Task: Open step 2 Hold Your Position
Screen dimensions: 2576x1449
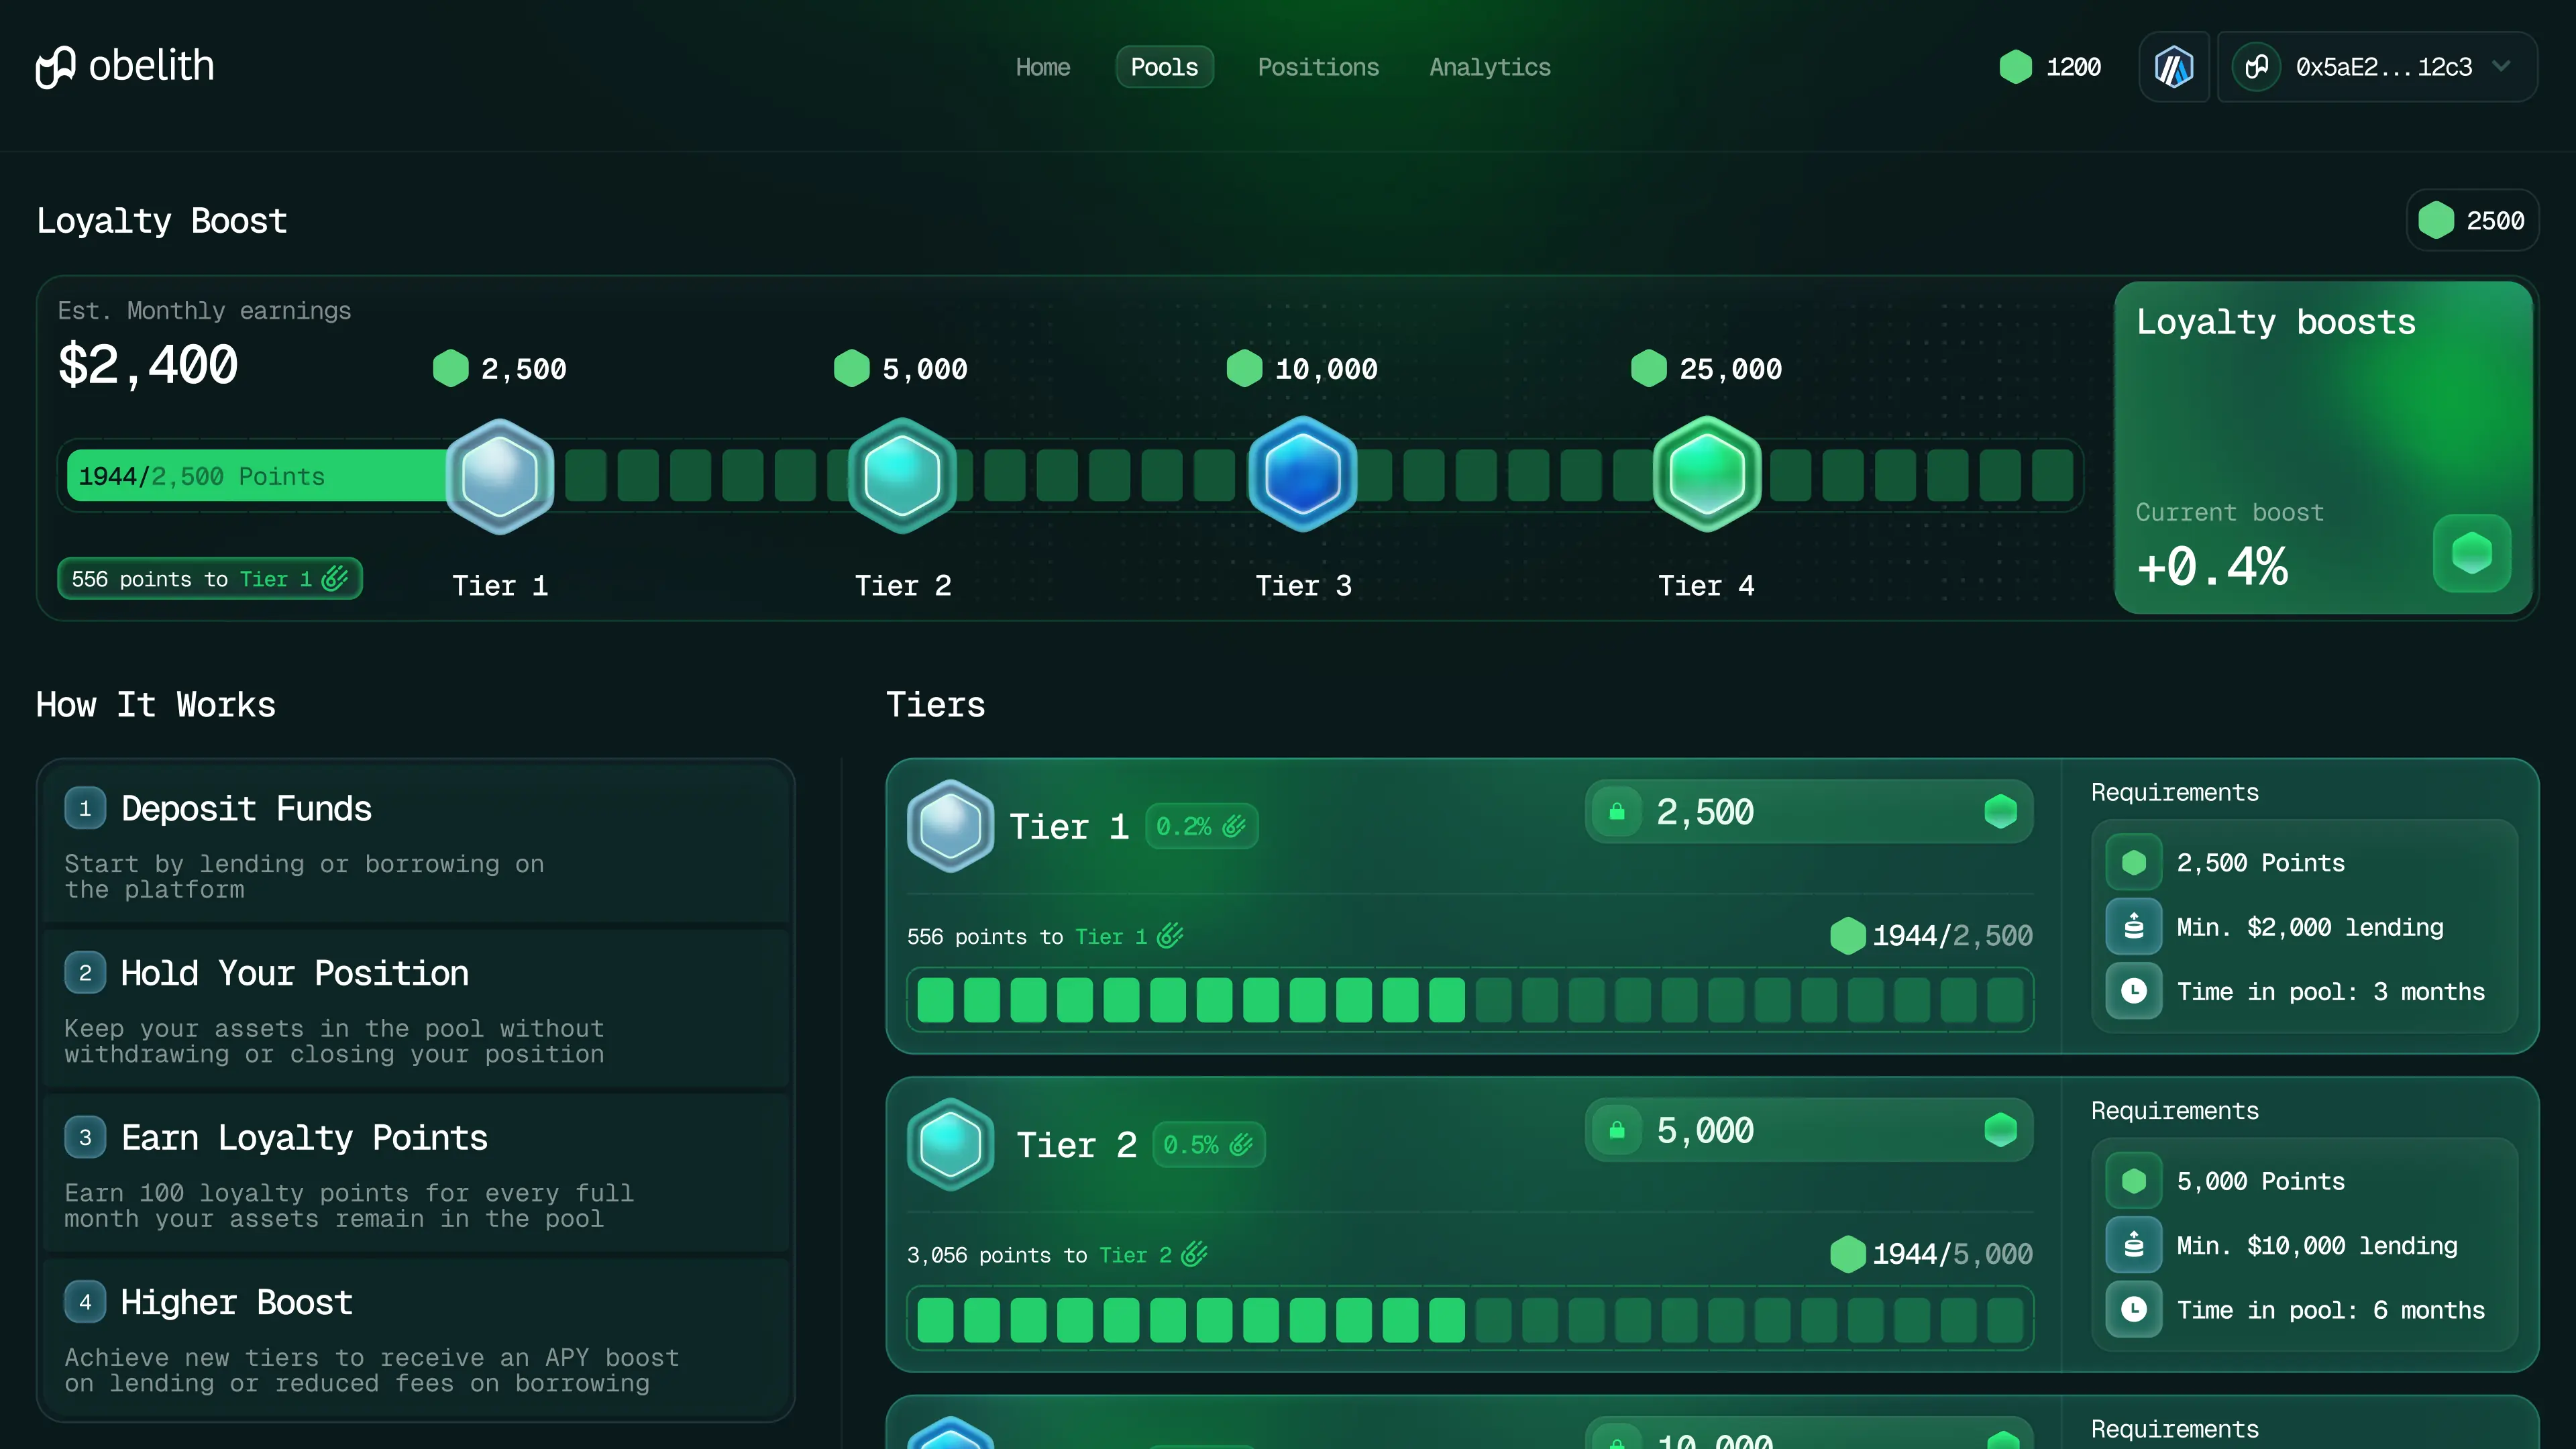Action: [416, 1008]
